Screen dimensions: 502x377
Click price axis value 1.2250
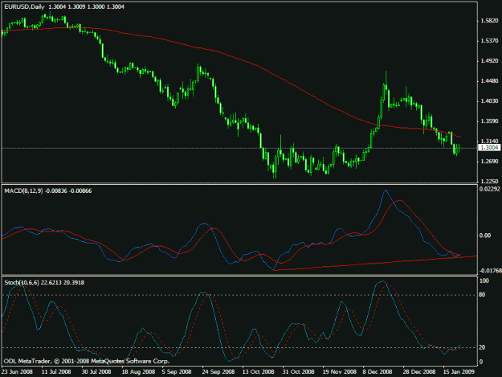tap(489, 182)
